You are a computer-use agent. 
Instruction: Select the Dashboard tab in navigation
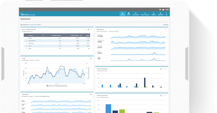tap(123, 14)
